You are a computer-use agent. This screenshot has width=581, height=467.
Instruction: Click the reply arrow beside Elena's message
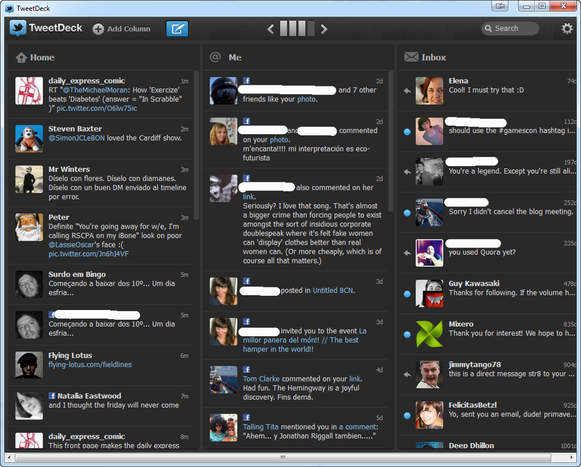[407, 90]
